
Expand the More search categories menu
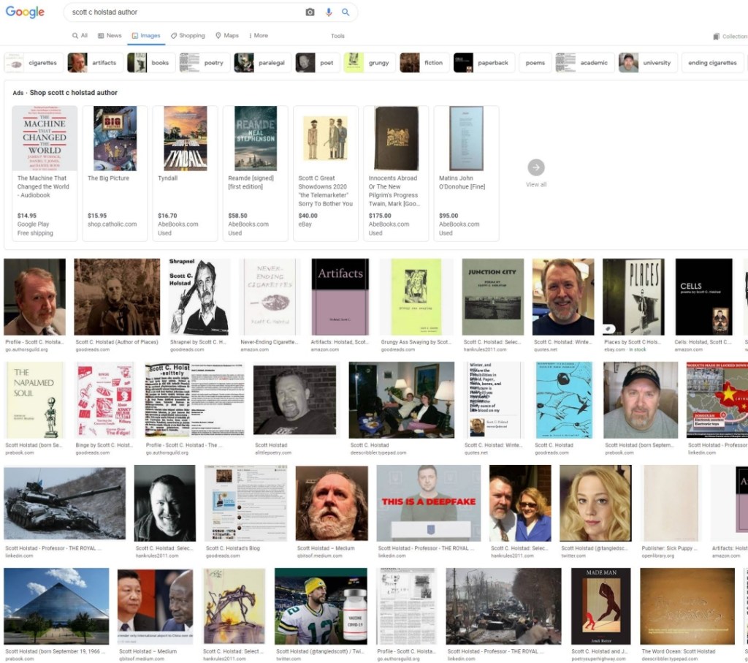coord(259,36)
